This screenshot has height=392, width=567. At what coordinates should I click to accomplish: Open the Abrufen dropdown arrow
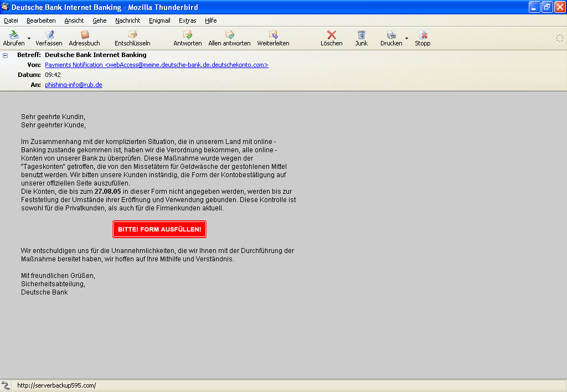(29, 38)
